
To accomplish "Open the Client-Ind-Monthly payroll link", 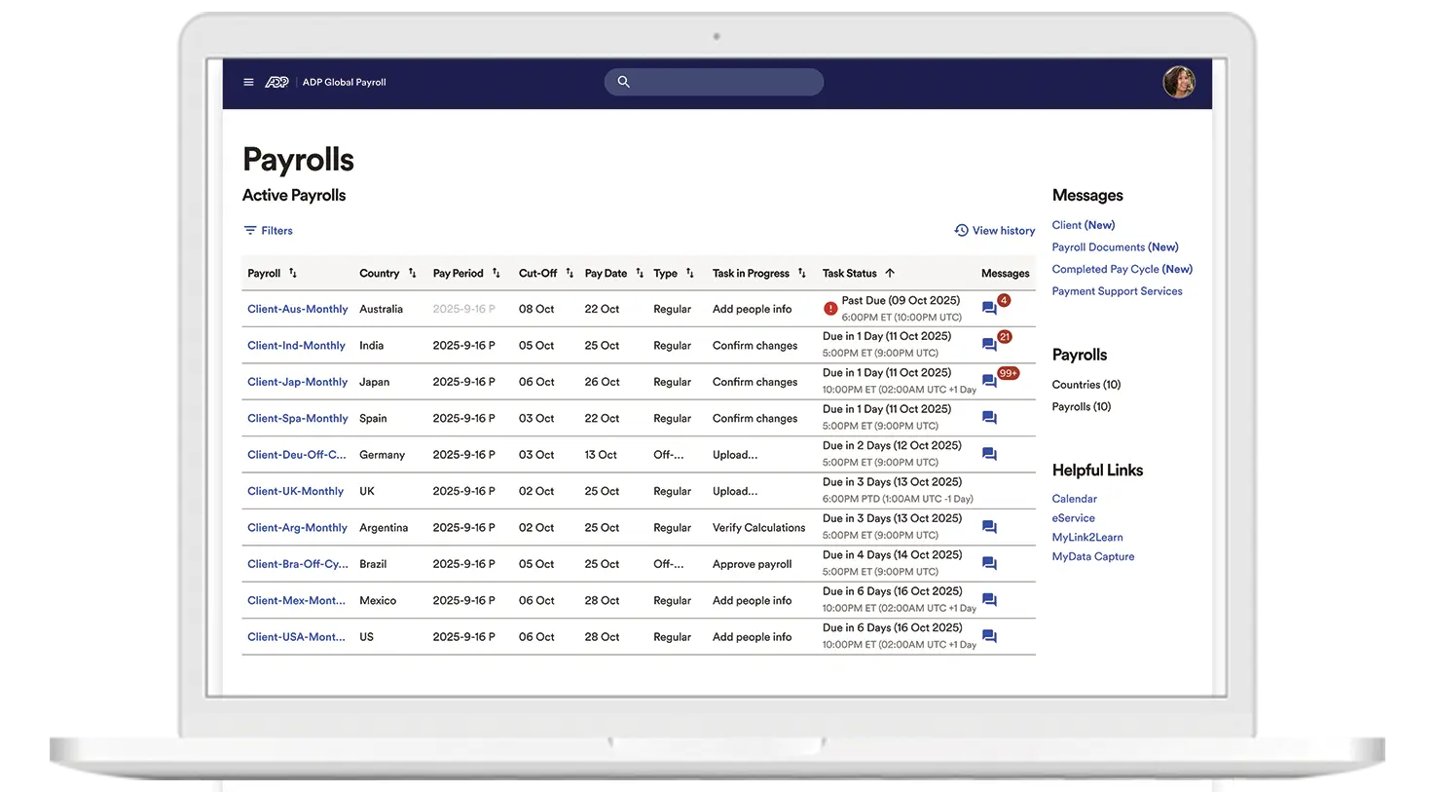I will tap(296, 346).
